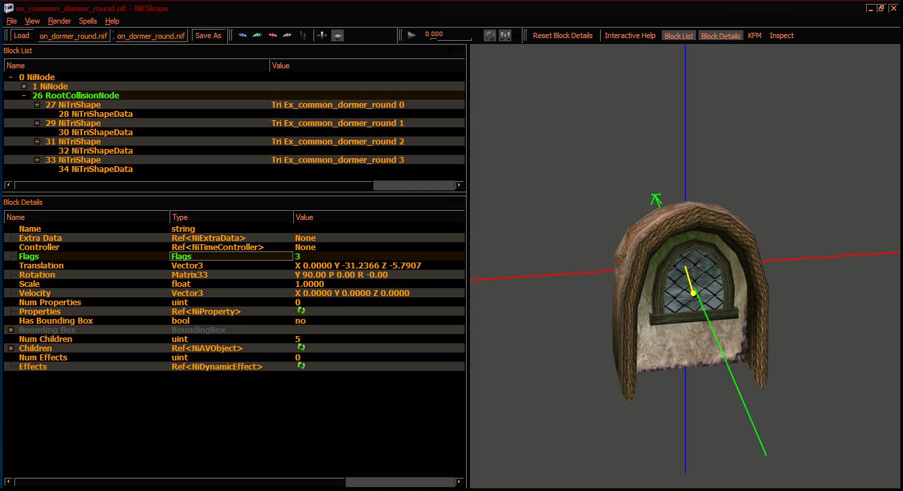Click Block List scroll right arrow
The width and height of the screenshot is (903, 491).
click(x=459, y=186)
